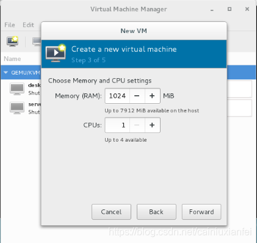The height and width of the screenshot is (243, 257).
Task: Click the partially hidden monitor toolbar icon
Action: click(x=37, y=42)
